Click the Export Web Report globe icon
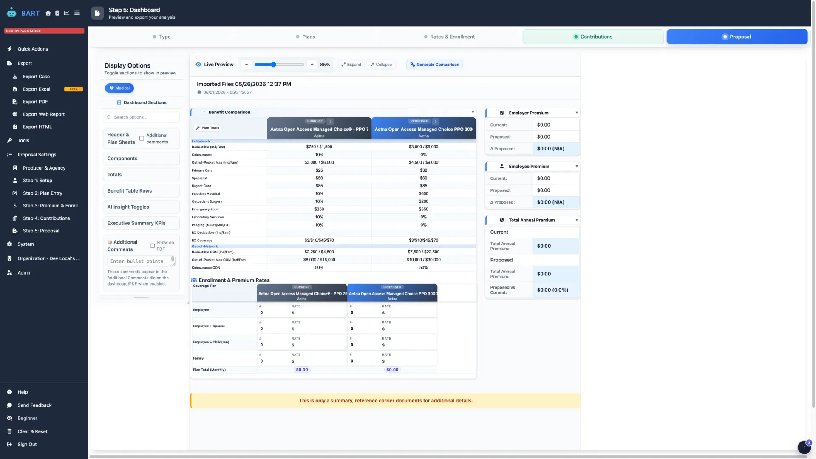The image size is (816, 459). click(15, 114)
